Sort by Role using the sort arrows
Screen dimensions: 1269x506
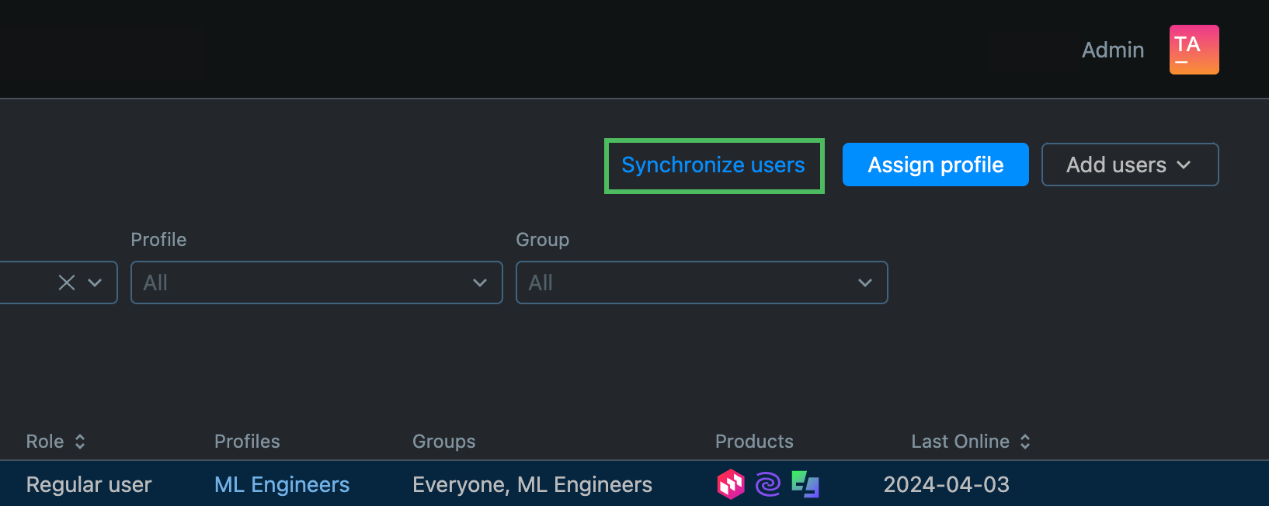point(80,442)
